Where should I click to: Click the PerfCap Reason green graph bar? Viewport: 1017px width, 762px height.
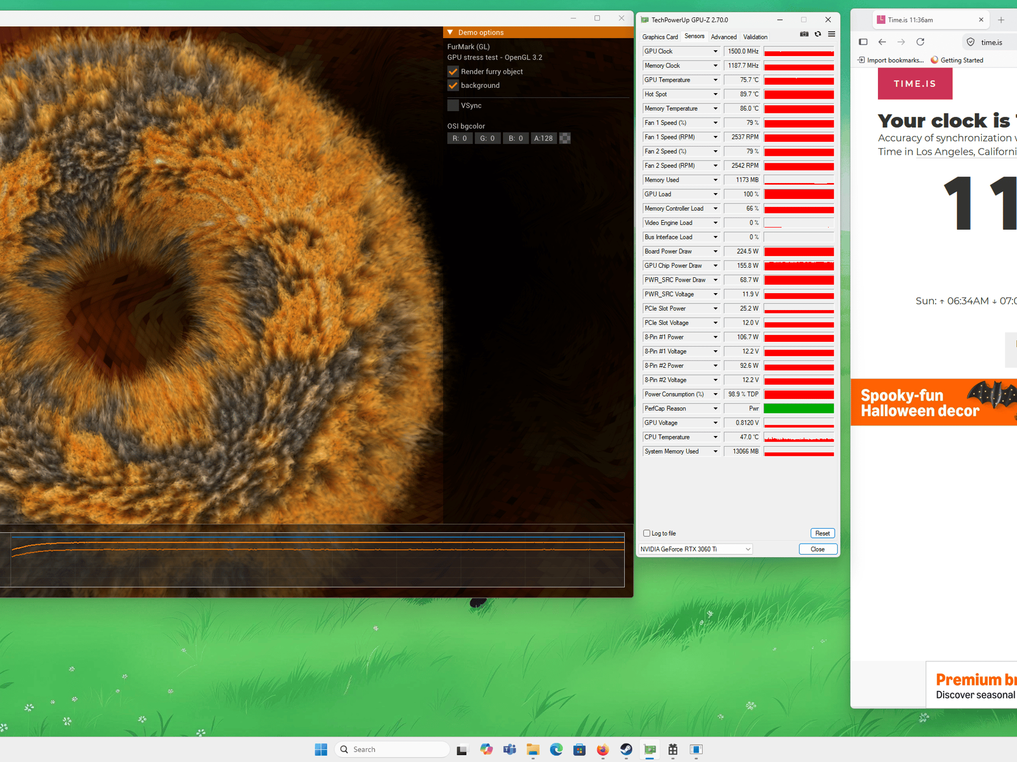click(x=799, y=409)
